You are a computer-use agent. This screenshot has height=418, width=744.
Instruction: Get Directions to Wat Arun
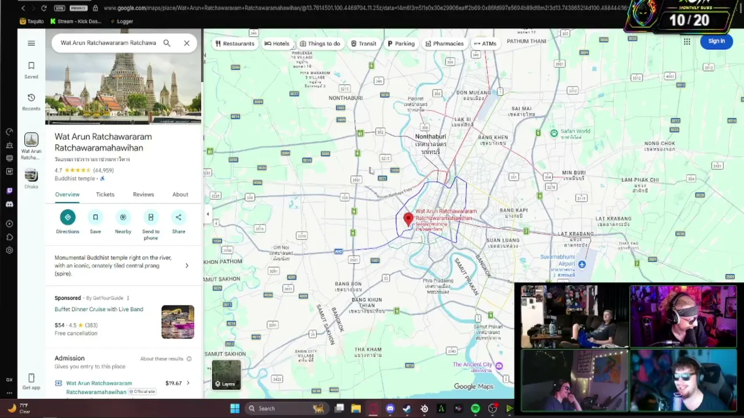[x=67, y=222]
